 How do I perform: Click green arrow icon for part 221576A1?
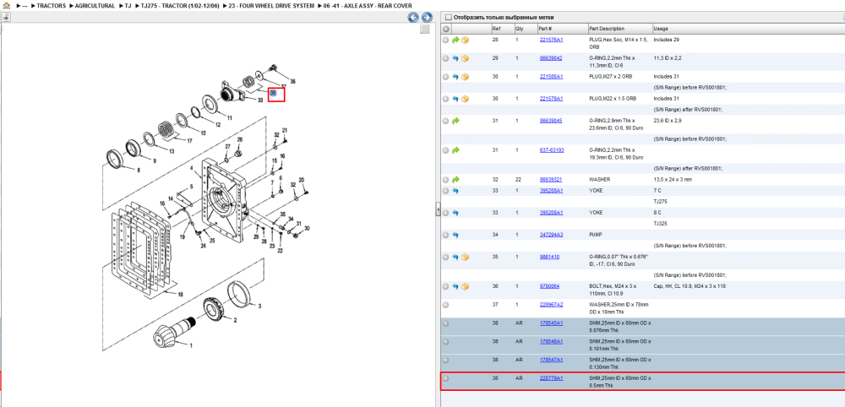455,40
